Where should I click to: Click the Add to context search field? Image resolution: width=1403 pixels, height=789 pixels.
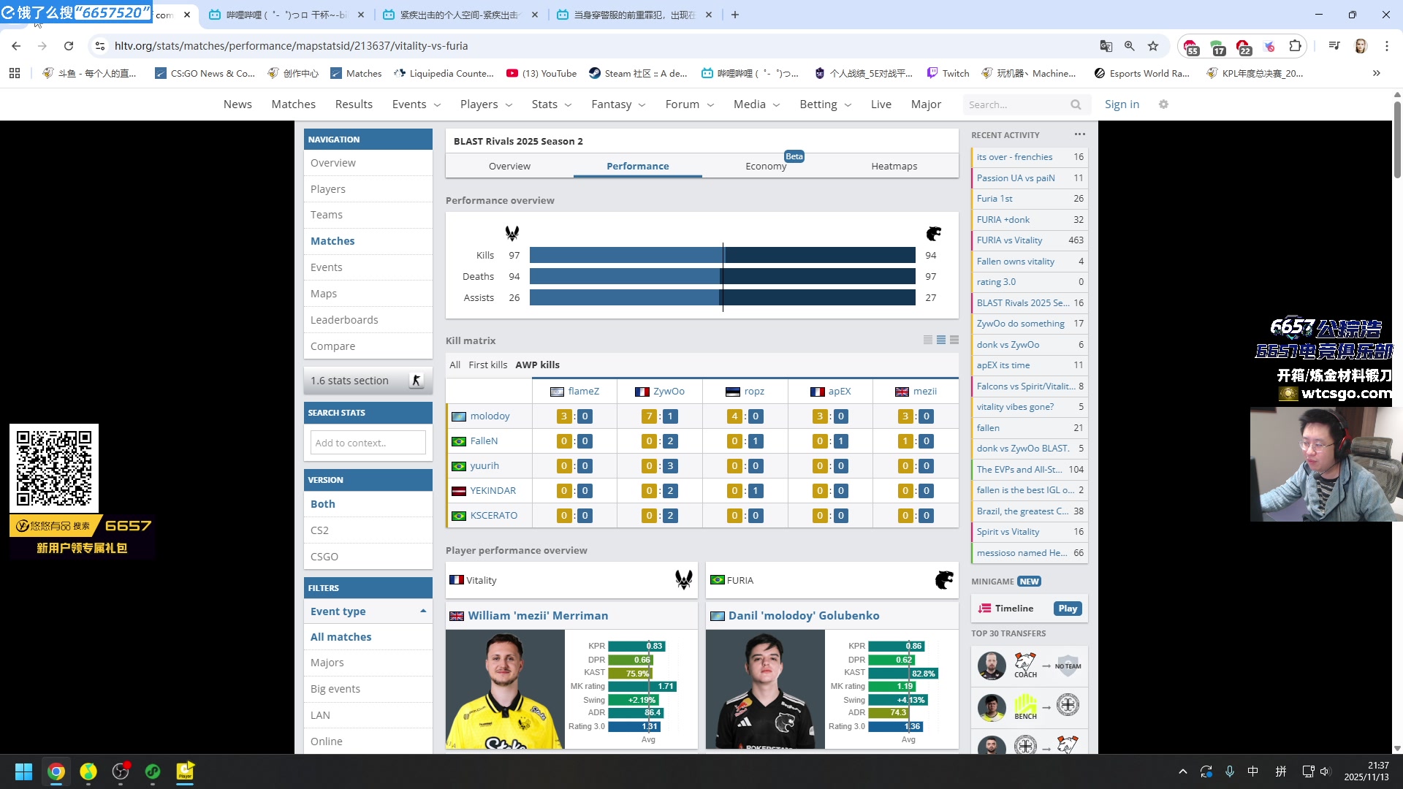368,443
